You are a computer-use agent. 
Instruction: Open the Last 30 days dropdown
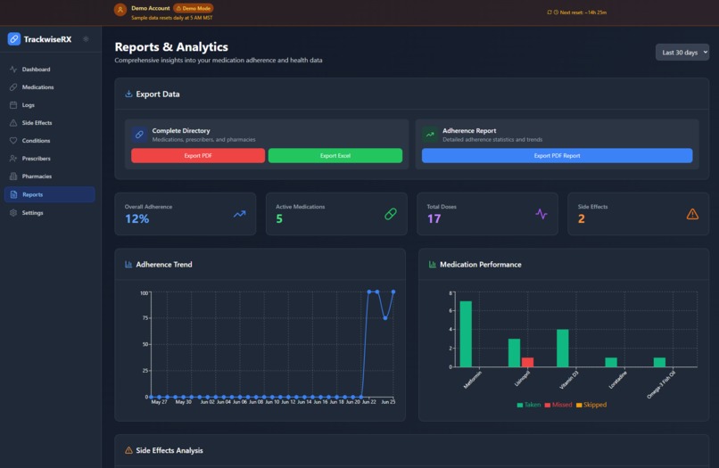[682, 53]
